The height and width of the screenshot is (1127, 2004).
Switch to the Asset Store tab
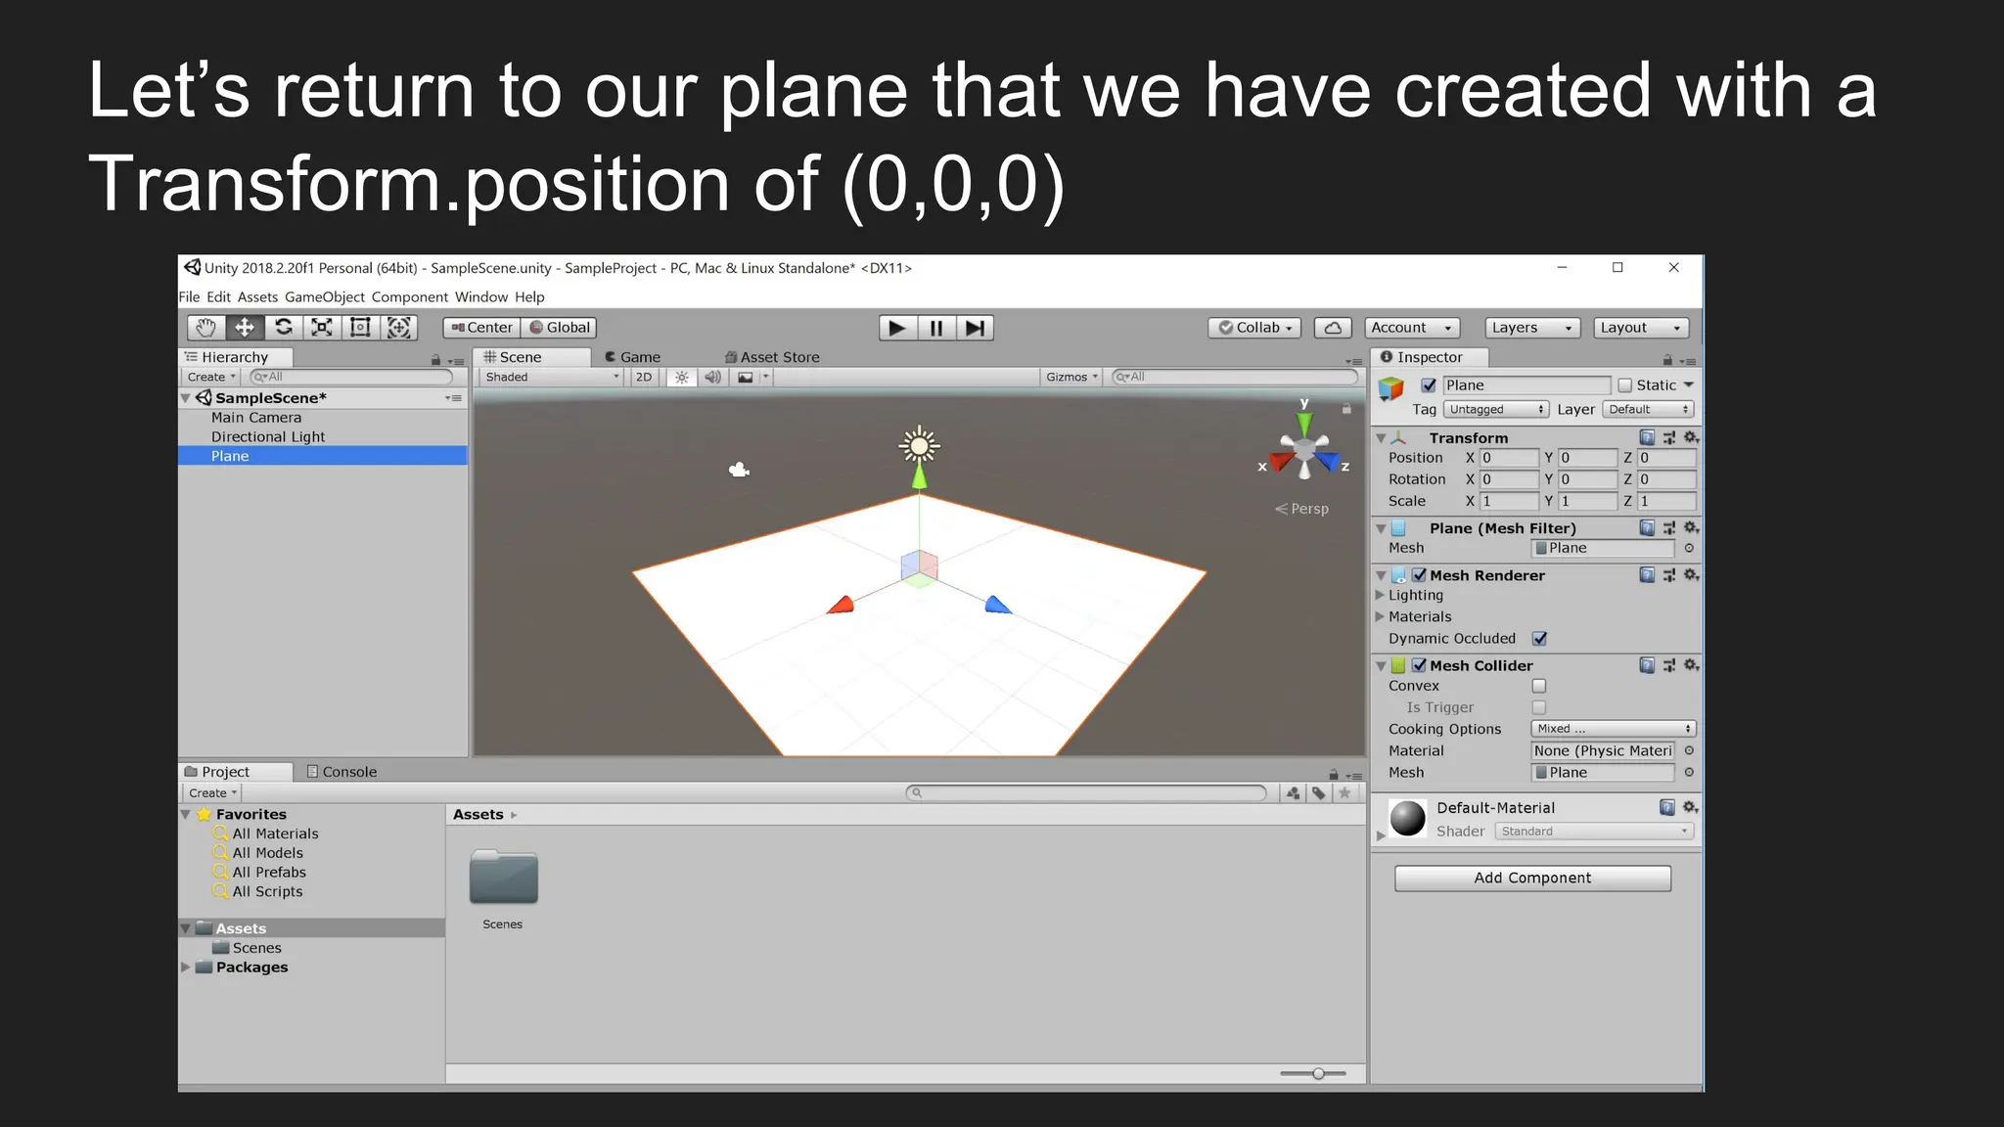[x=772, y=357]
